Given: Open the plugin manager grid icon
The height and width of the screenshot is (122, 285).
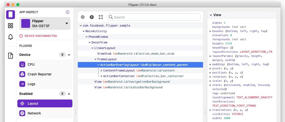Looking at the screenshot, I should [10, 26].
